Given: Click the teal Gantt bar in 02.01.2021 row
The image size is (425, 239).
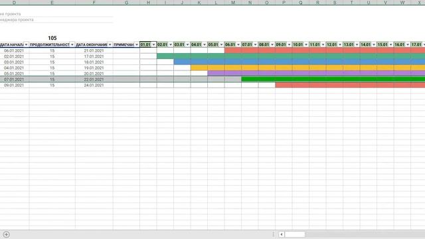Looking at the screenshot, I should pos(291,56).
